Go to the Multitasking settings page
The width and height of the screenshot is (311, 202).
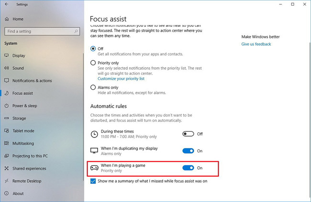[24, 143]
